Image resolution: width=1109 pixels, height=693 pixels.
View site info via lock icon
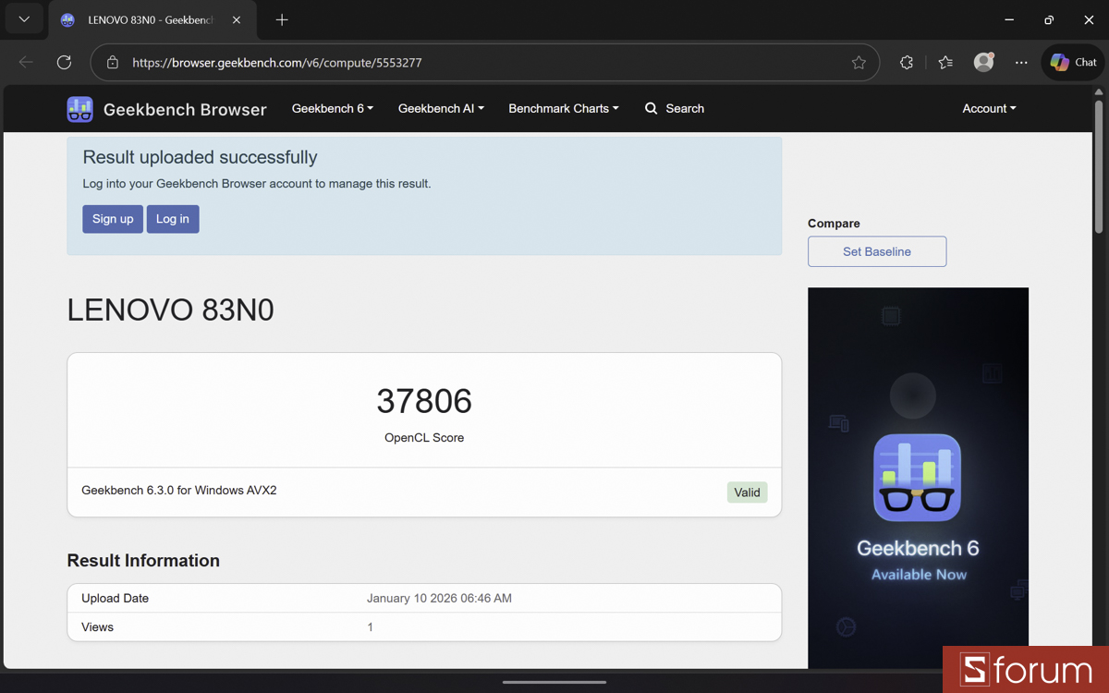point(113,63)
